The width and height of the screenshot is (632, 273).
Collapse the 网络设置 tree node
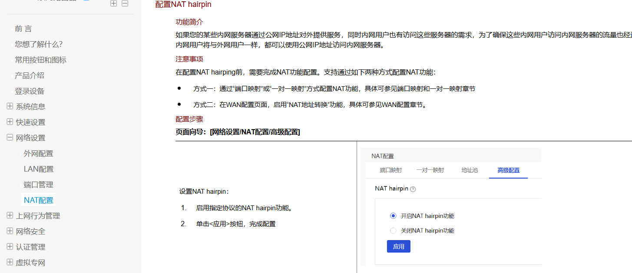(10, 138)
